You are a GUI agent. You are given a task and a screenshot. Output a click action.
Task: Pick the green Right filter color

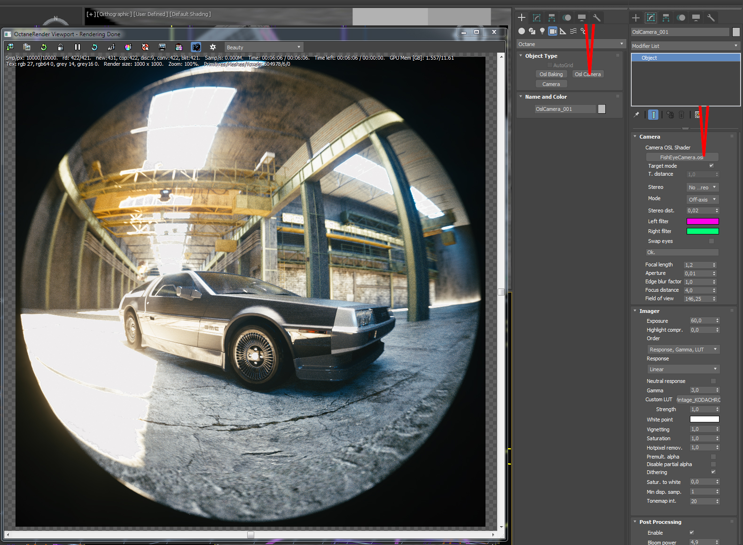click(703, 231)
